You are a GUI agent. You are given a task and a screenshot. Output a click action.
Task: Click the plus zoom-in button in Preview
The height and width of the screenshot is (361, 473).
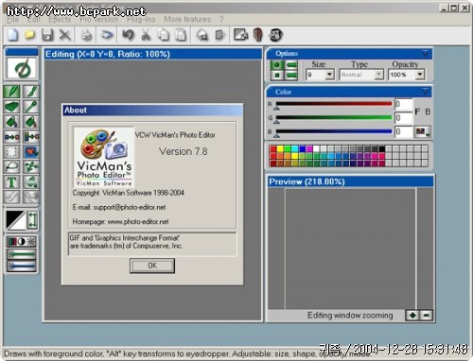click(412, 315)
